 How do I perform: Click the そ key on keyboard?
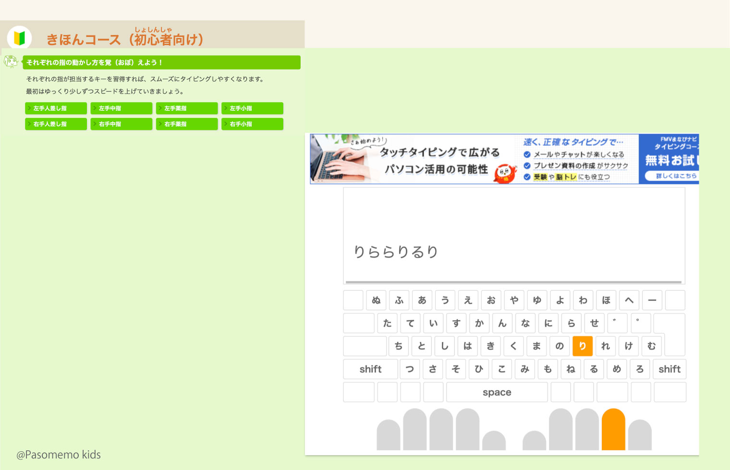coord(456,369)
